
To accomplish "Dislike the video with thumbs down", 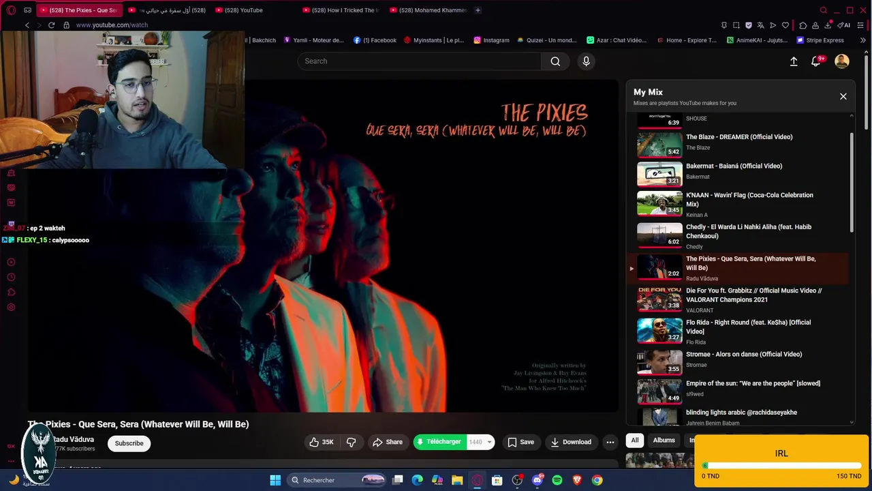I will pos(351,442).
